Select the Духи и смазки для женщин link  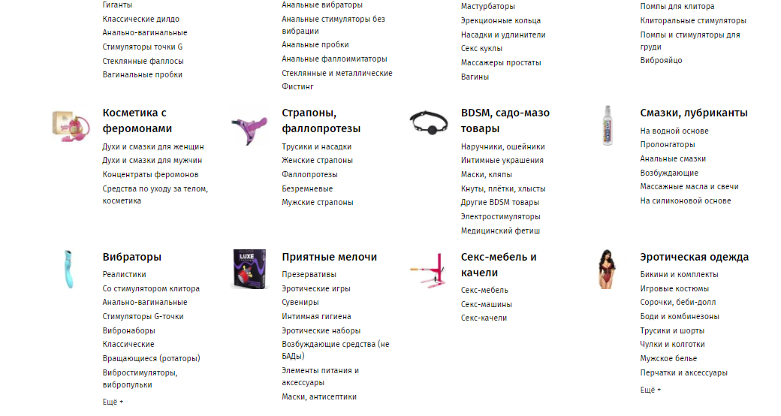click(x=152, y=146)
